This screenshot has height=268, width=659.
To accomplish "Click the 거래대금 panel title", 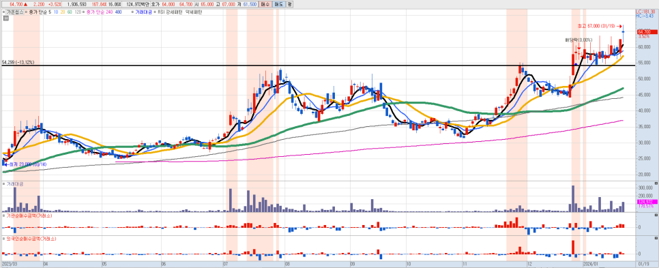I will click(x=15, y=184).
